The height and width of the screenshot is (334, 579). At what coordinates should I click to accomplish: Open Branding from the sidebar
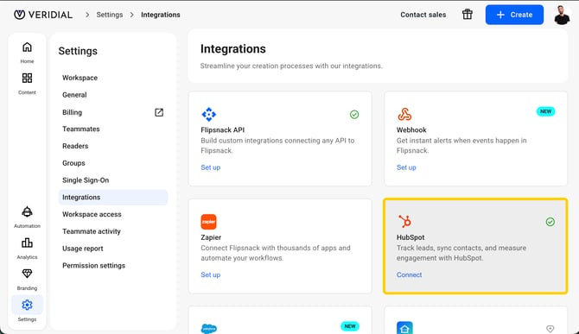coord(27,280)
